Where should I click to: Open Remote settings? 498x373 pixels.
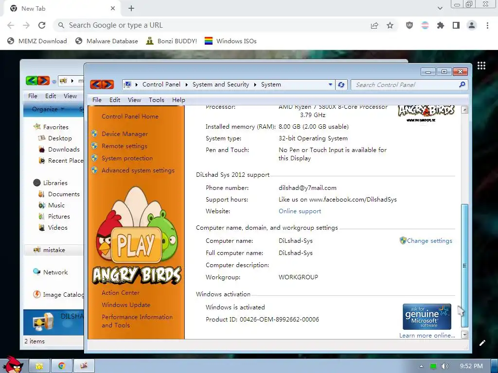[124, 146]
